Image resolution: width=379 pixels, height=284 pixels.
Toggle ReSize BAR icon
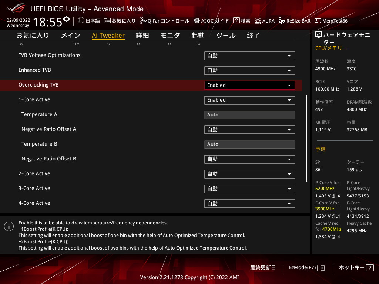[x=282, y=21]
